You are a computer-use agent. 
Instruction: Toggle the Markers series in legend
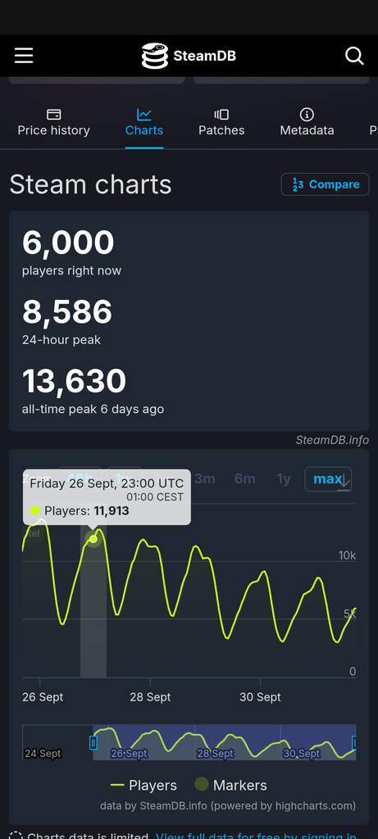point(230,785)
